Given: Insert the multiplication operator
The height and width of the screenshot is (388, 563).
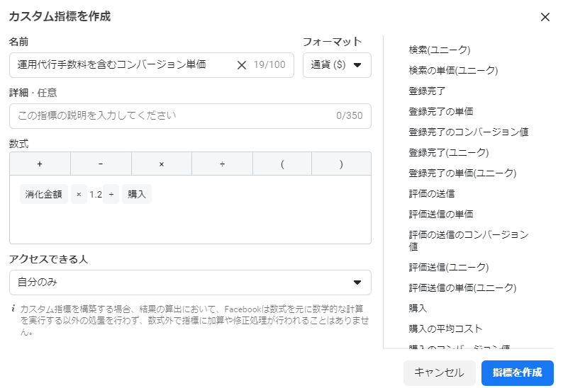Looking at the screenshot, I should 162,164.
